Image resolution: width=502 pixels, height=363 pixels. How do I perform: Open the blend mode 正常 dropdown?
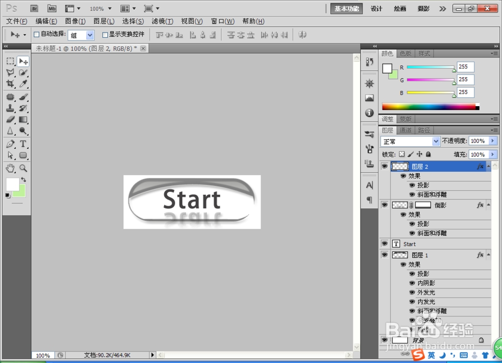(x=436, y=141)
